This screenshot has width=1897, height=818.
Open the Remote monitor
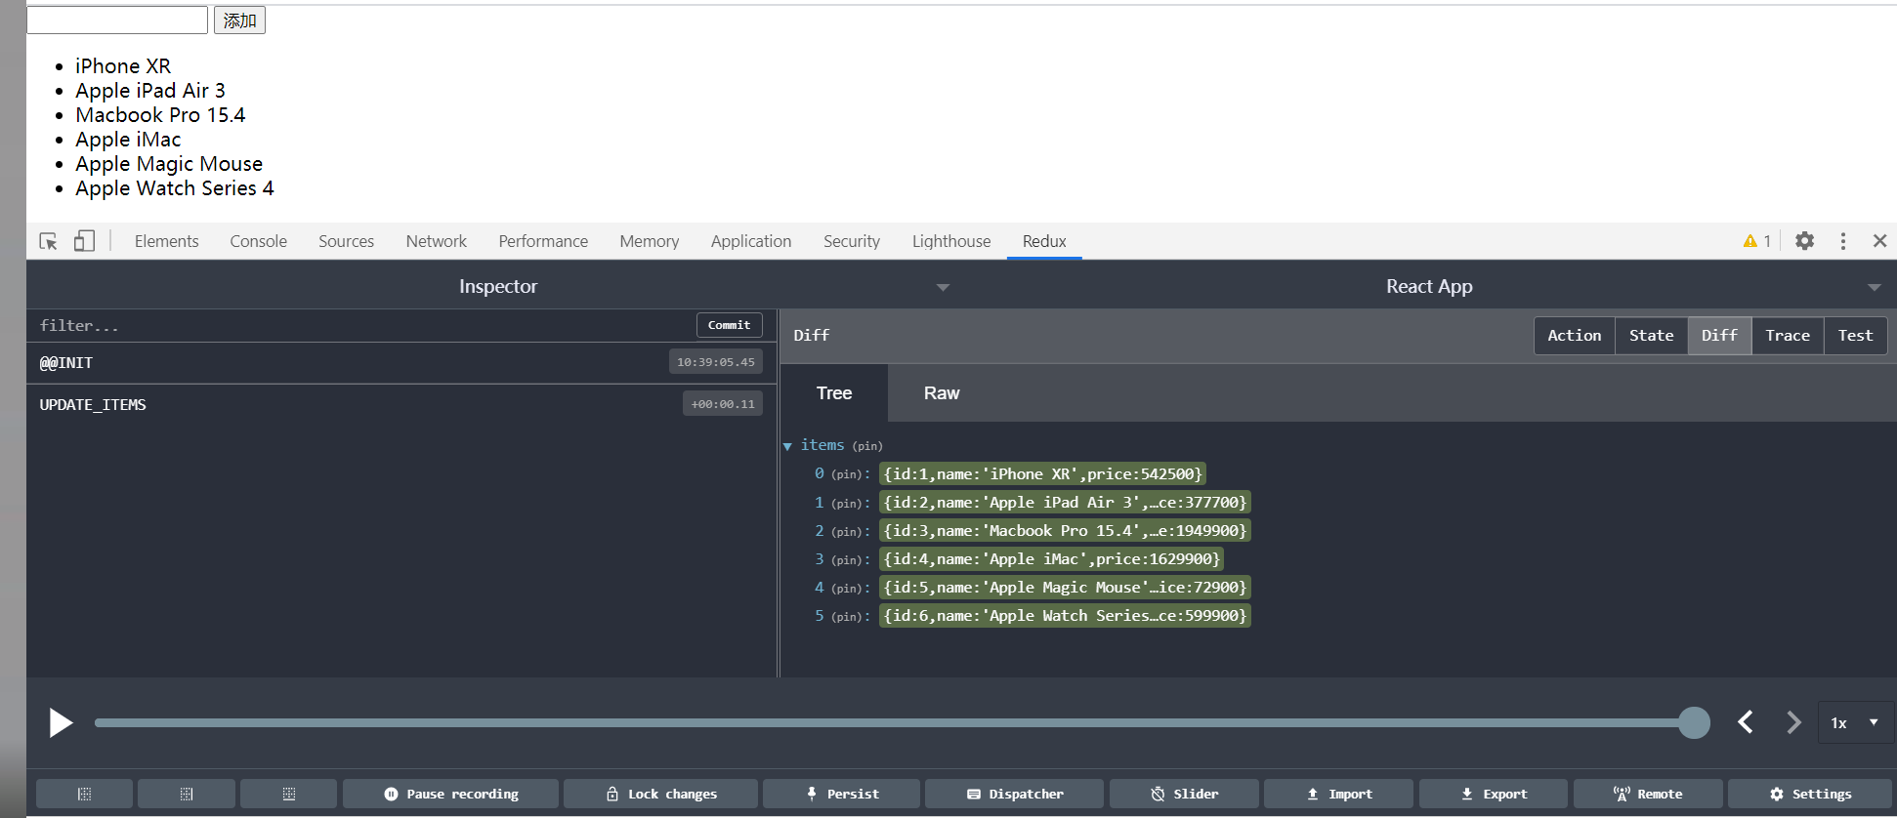point(1648,794)
